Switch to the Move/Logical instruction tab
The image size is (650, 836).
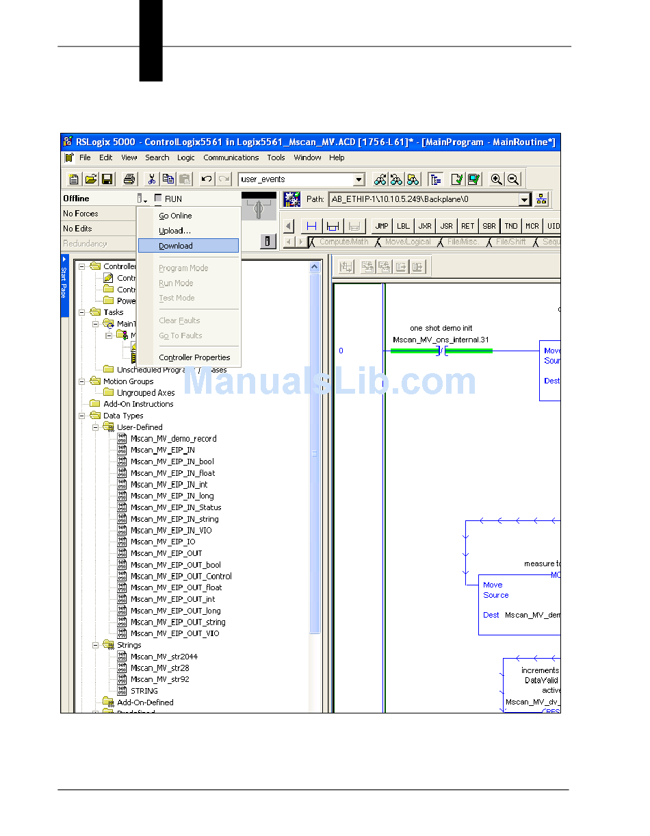(408, 242)
